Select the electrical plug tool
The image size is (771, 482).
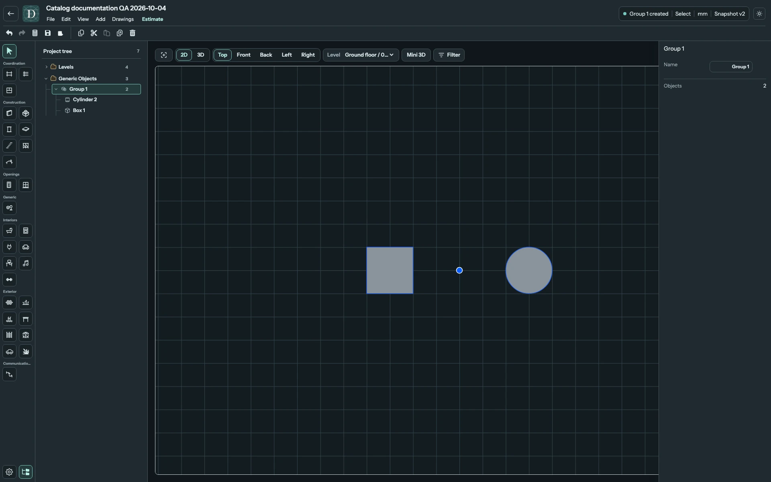9,247
